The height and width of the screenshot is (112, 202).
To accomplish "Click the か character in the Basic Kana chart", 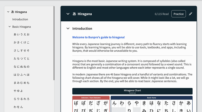I will (x=181, y=103).
